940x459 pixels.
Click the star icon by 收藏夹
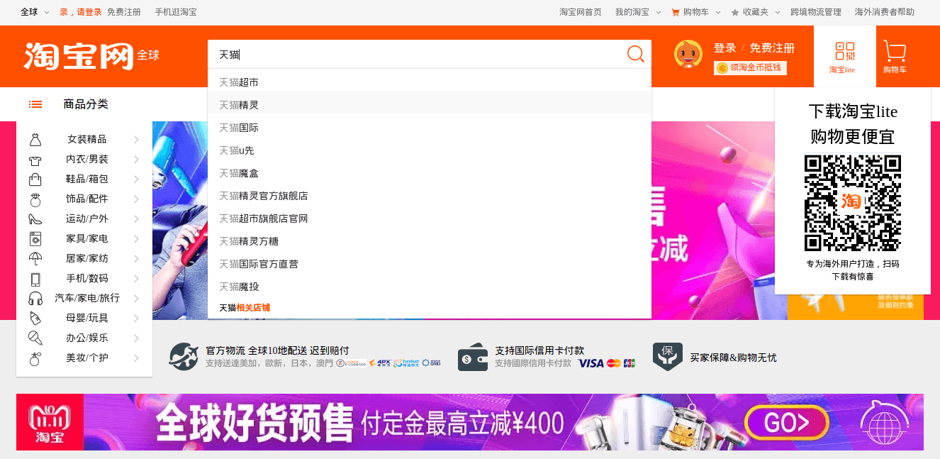tap(735, 12)
